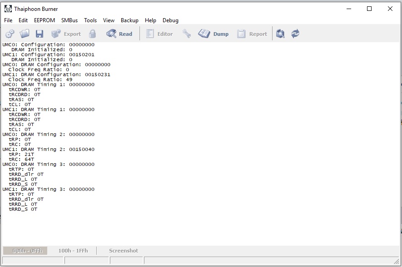Click 'UMC1: DRAM Configuration: 00150231' line
The image size is (402, 267).
[x=56, y=75]
